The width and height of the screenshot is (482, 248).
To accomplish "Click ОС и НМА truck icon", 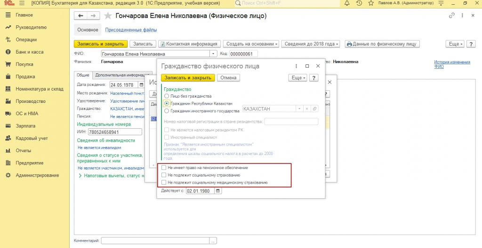I will coord(8,114).
